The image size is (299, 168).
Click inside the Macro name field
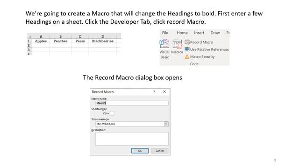pos(132,103)
